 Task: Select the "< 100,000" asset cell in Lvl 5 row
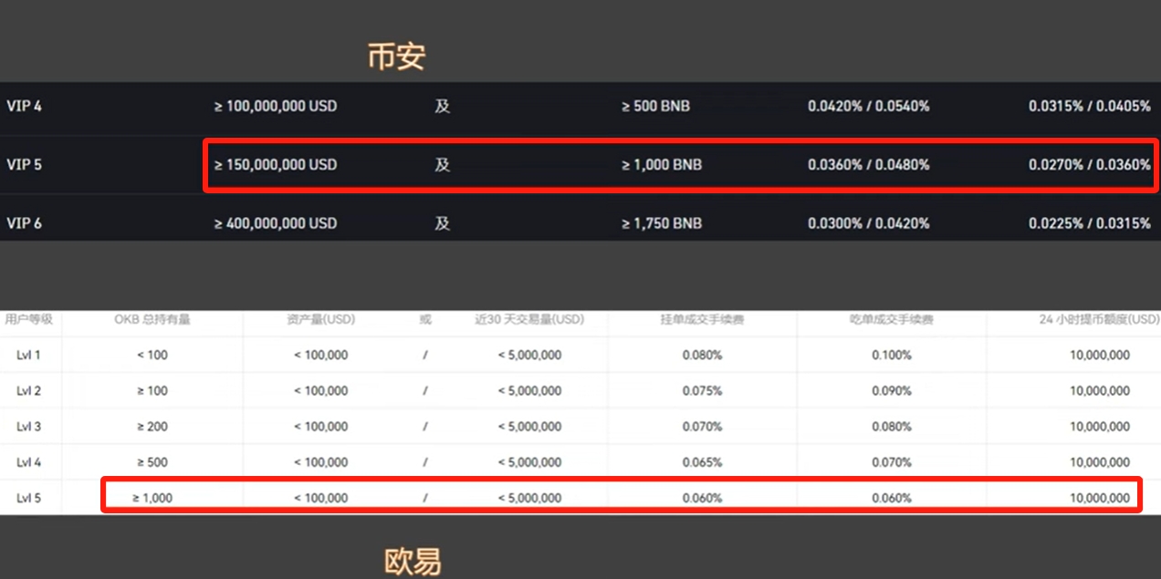pyautogui.click(x=320, y=498)
